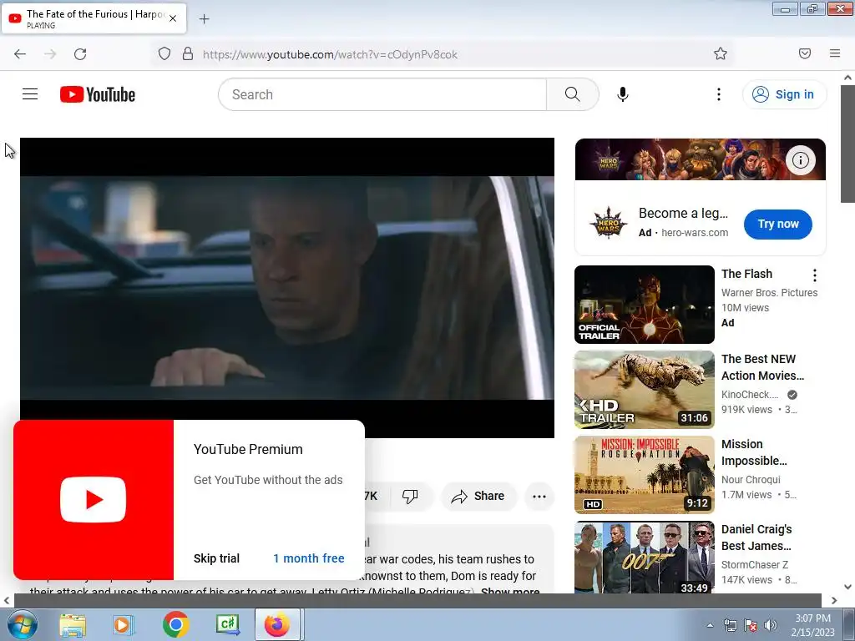Open YouTube settings three-dot menu
Screen dimensions: 855x641
coord(719,94)
